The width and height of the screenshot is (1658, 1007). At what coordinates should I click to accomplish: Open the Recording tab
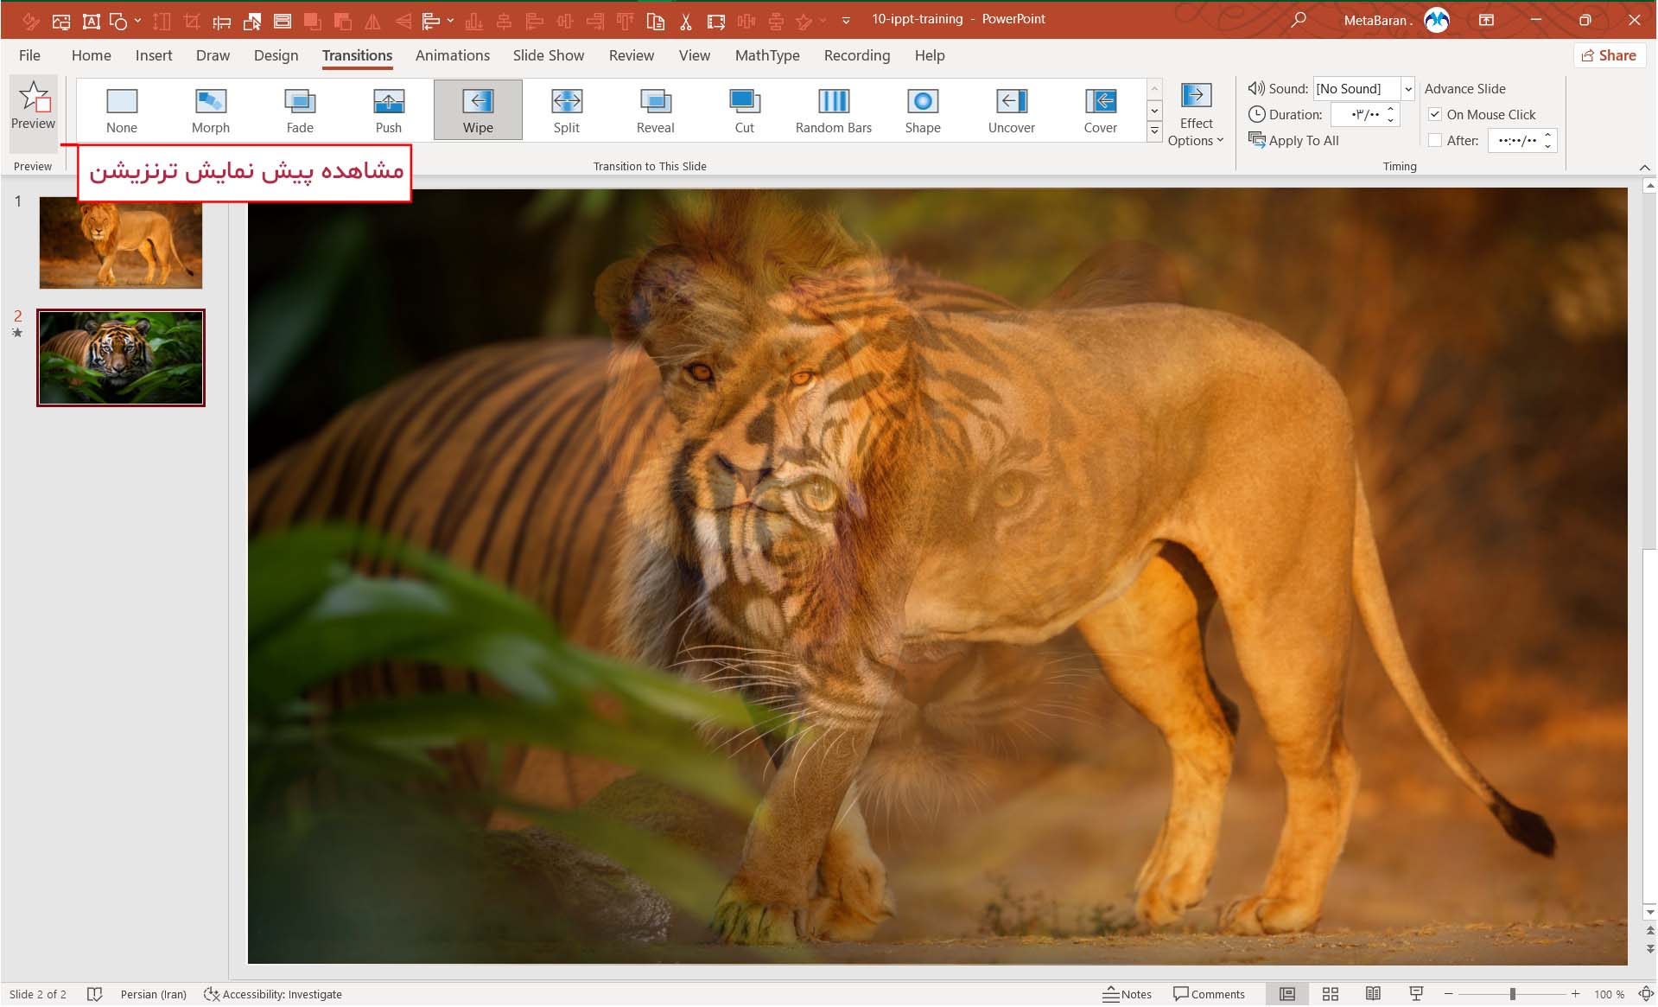pyautogui.click(x=856, y=55)
